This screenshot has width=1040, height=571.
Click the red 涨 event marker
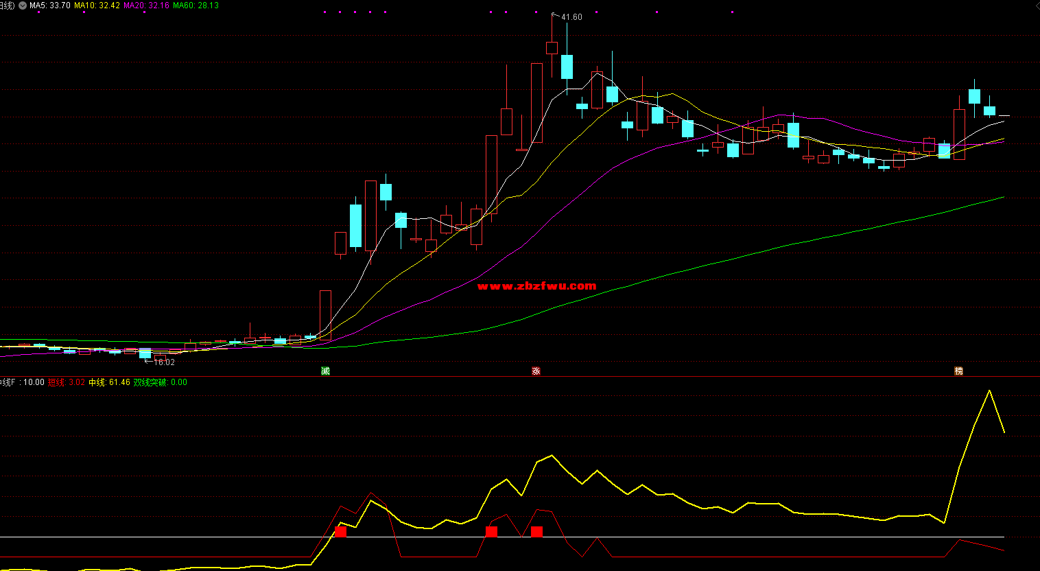(536, 371)
